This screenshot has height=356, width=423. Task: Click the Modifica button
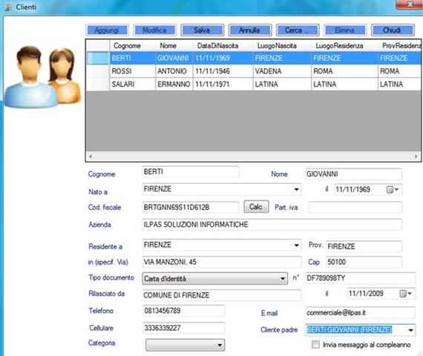(154, 30)
